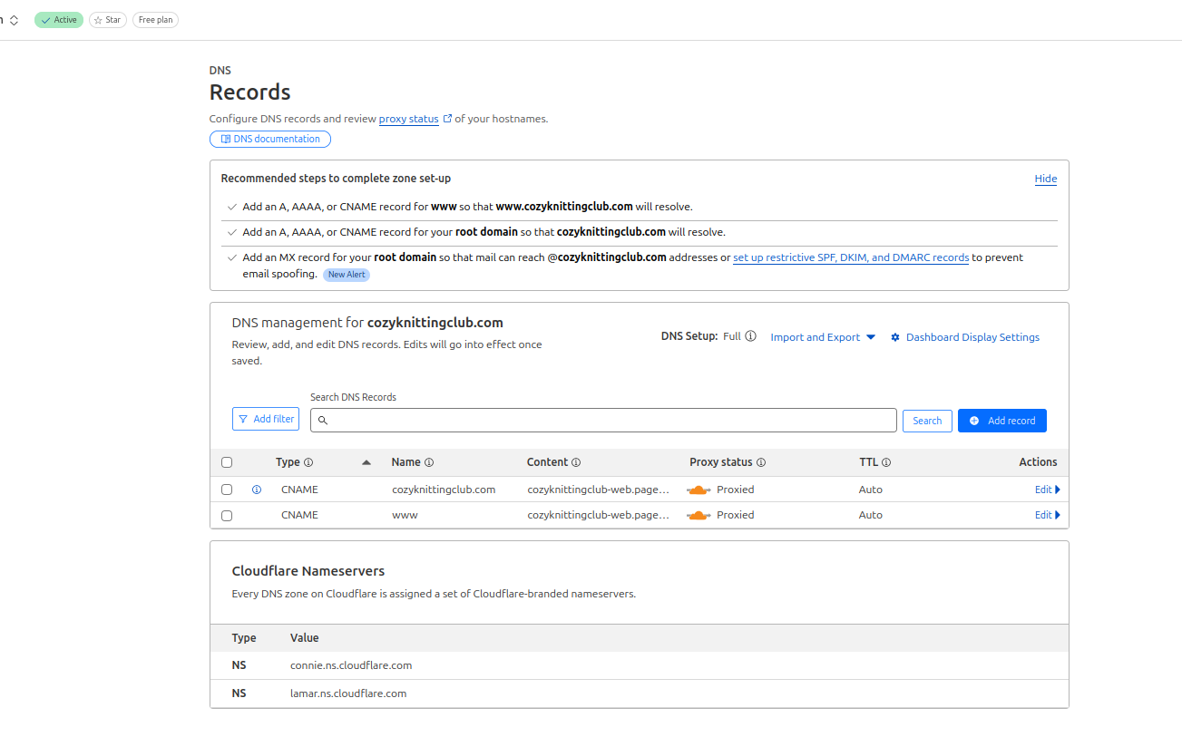This screenshot has height=737, width=1182.
Task: Open the account switcher chevrons
Action: tap(14, 20)
